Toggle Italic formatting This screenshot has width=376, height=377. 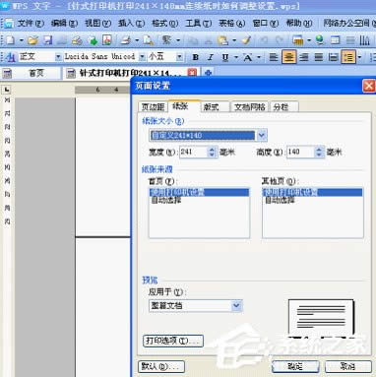[211, 57]
